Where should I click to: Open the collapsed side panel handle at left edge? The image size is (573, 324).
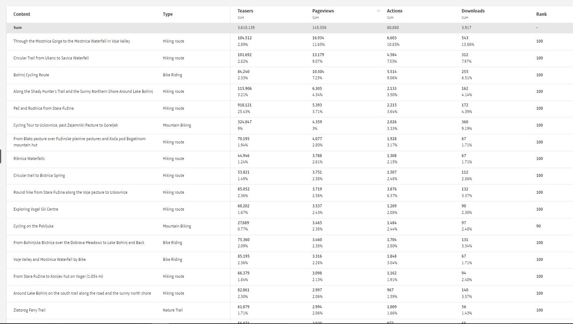click(x=1, y=156)
